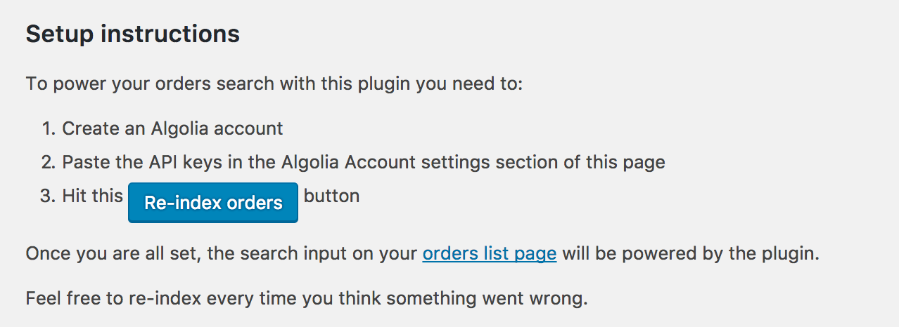Click list number 3 marker
Viewport: 899px width, 327px height.
49,195
